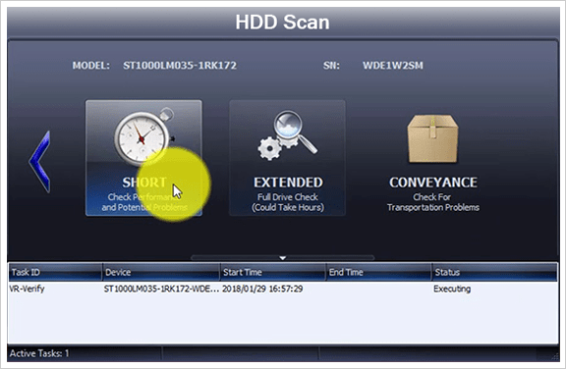The image size is (566, 369).
Task: Click the 2018/01/29 16:57:29 start time cell
Action: pyautogui.click(x=262, y=289)
